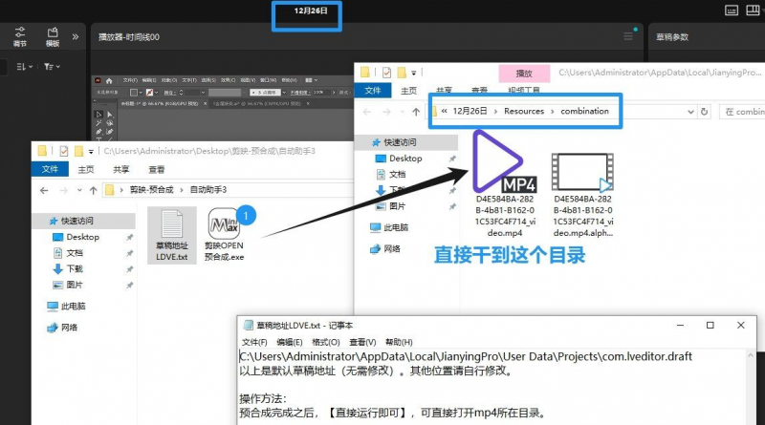Viewport: 765px width, 425px height.
Task: Select 快速访问 in combination window sidebar
Action: (407, 142)
